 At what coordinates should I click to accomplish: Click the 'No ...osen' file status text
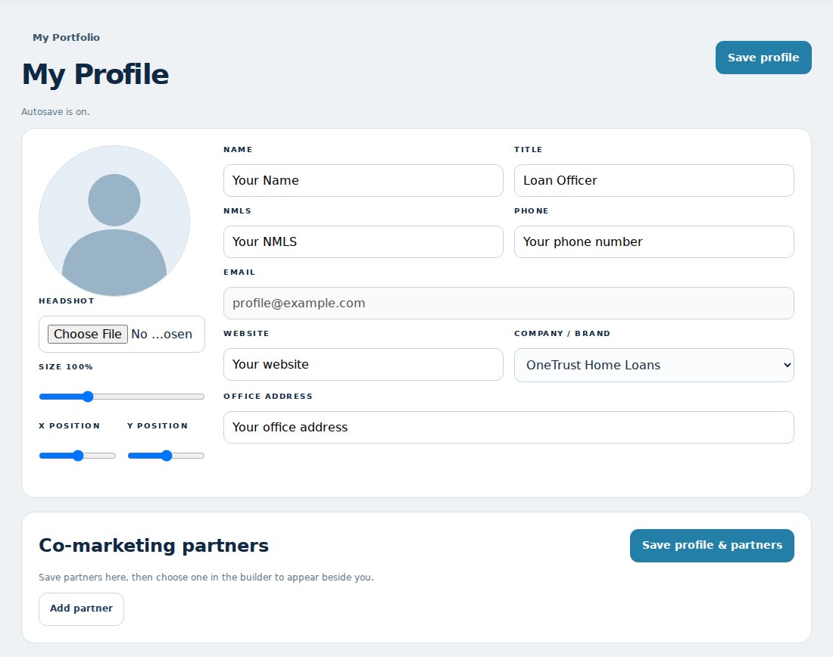tap(161, 334)
